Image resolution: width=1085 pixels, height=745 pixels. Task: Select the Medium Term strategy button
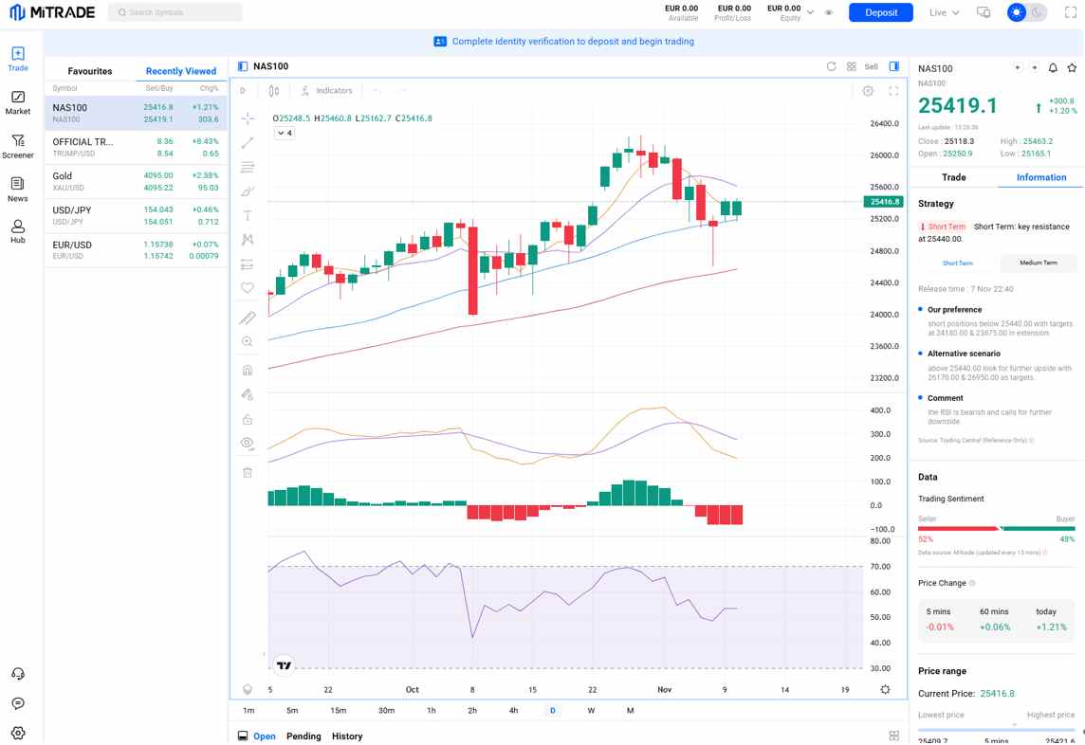tap(1038, 263)
